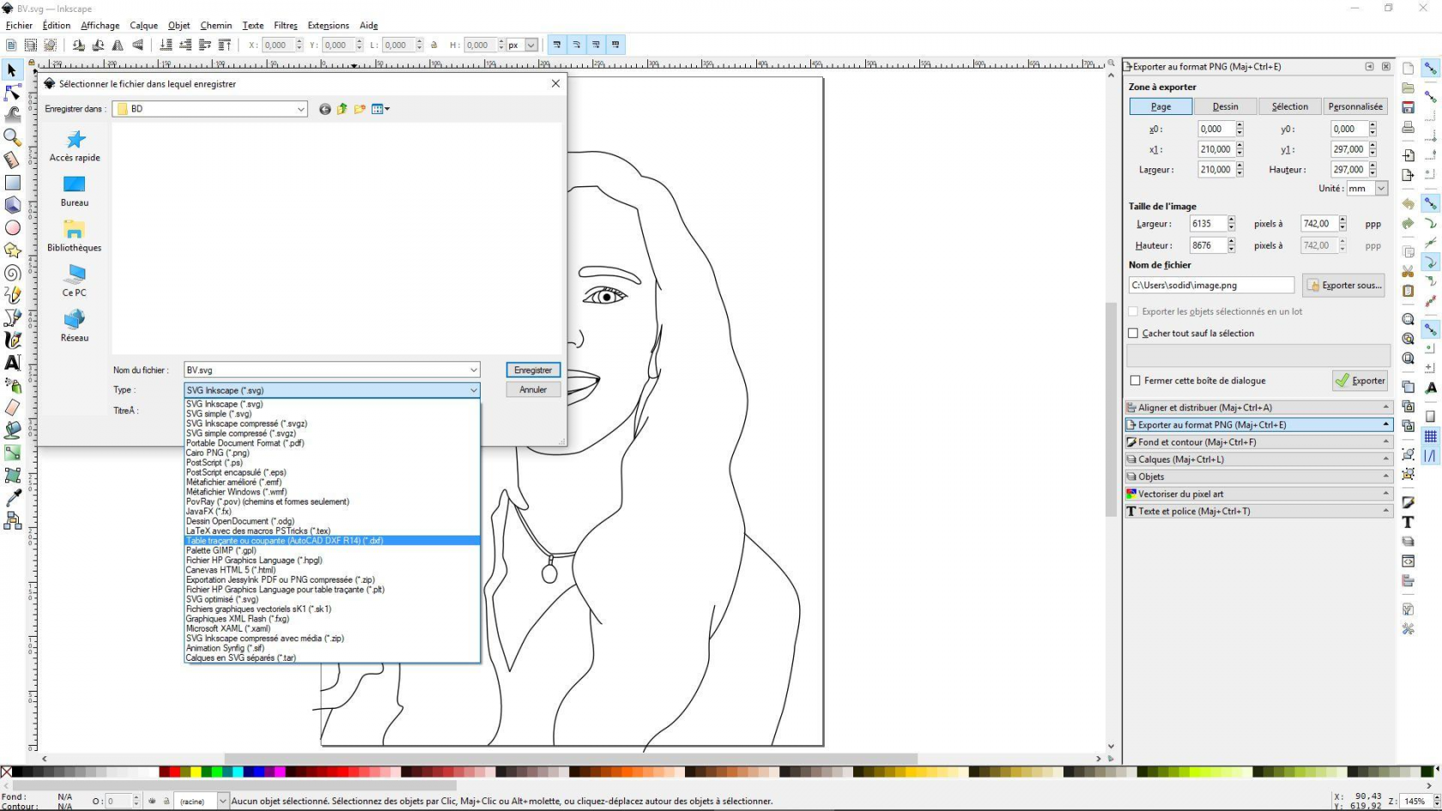The width and height of the screenshot is (1442, 811).
Task: Toggle the snapping enable icon
Action: (1430, 68)
